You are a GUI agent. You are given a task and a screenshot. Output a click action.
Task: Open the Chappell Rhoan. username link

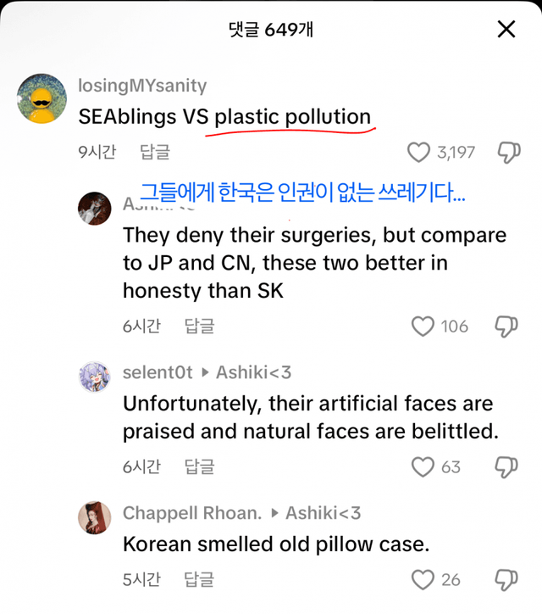pos(192,512)
